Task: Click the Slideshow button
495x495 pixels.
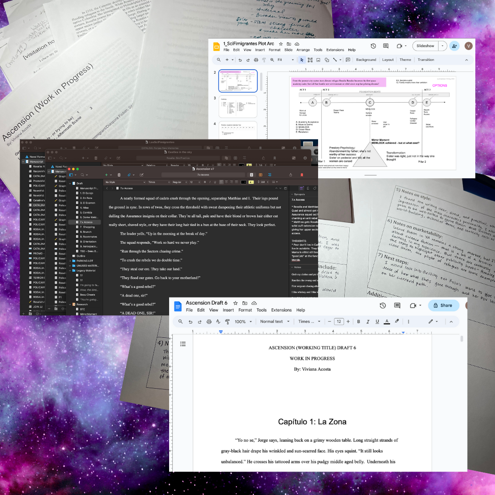Action: [x=425, y=46]
